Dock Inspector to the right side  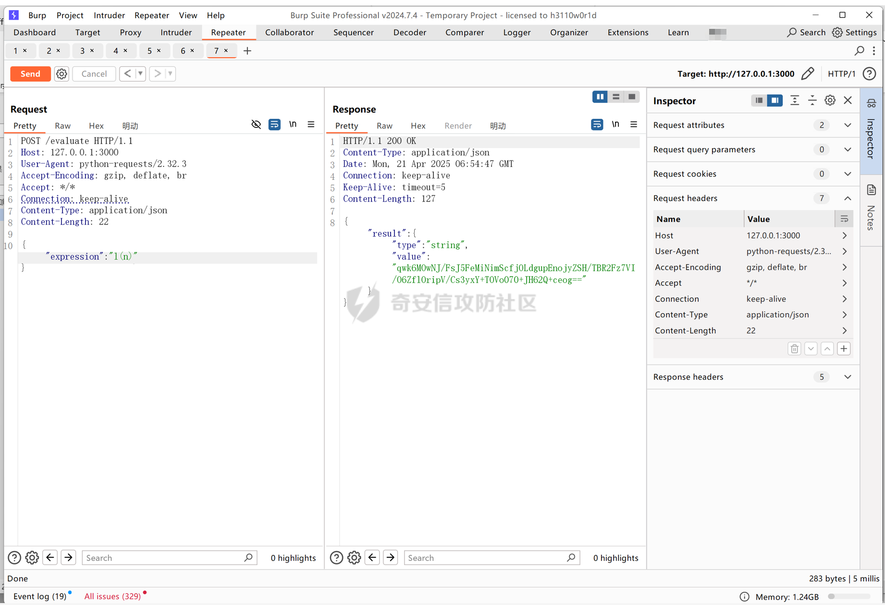(775, 101)
